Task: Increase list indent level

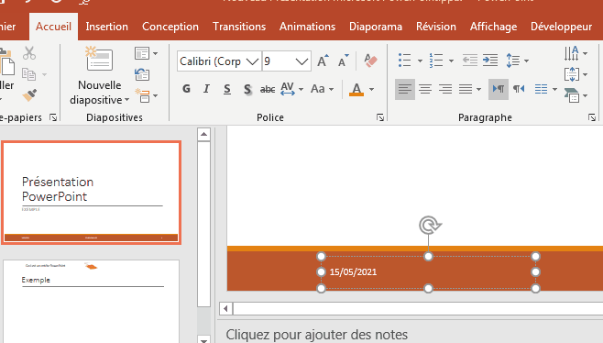Action: (x=490, y=60)
